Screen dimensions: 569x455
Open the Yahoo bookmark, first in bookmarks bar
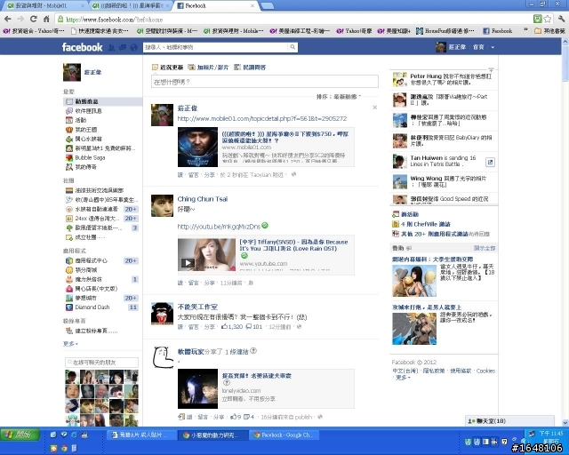(x=34, y=31)
